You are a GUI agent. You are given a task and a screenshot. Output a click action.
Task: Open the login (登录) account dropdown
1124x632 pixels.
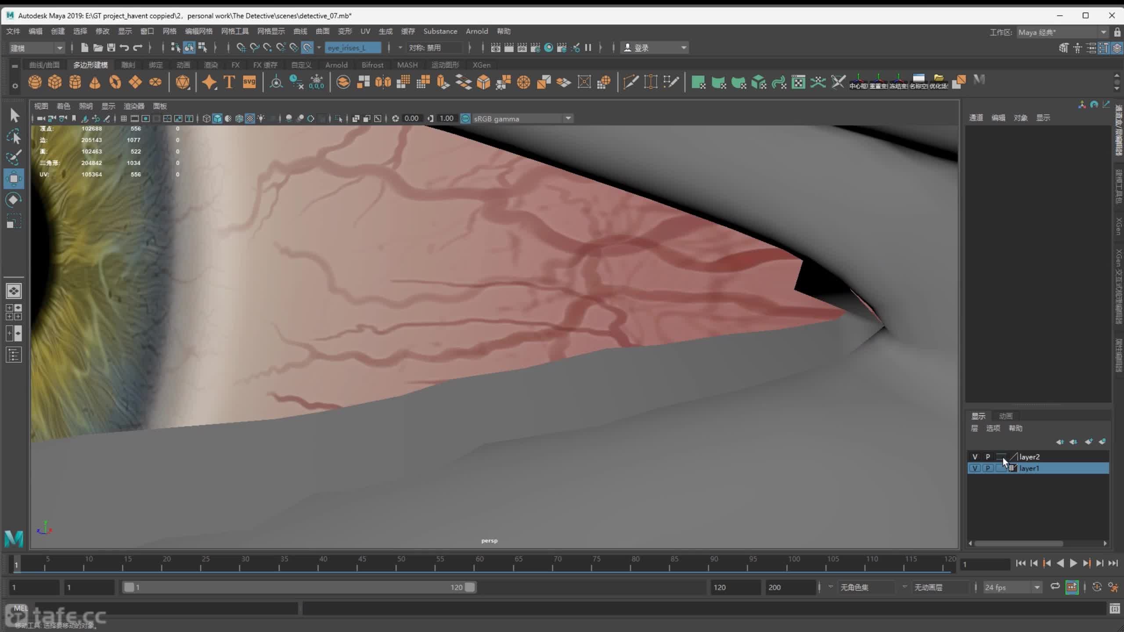pyautogui.click(x=655, y=47)
